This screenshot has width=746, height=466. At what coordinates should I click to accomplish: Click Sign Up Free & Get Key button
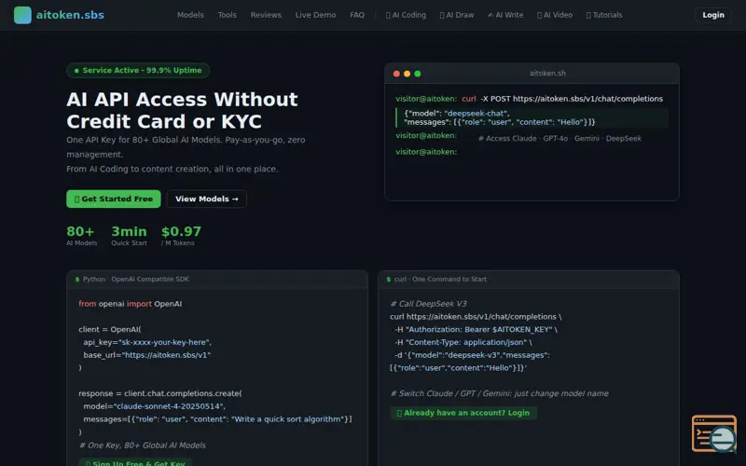[135, 462]
